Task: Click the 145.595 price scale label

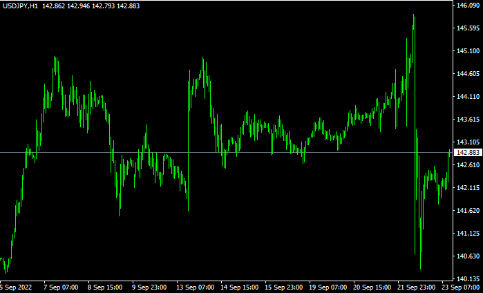Action: coord(468,28)
